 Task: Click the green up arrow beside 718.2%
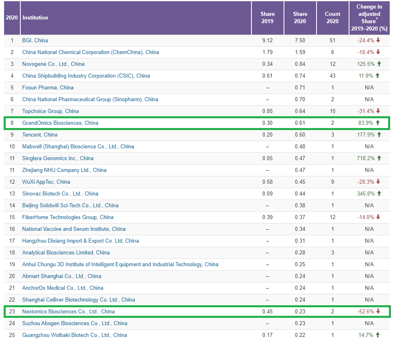pos(379,158)
